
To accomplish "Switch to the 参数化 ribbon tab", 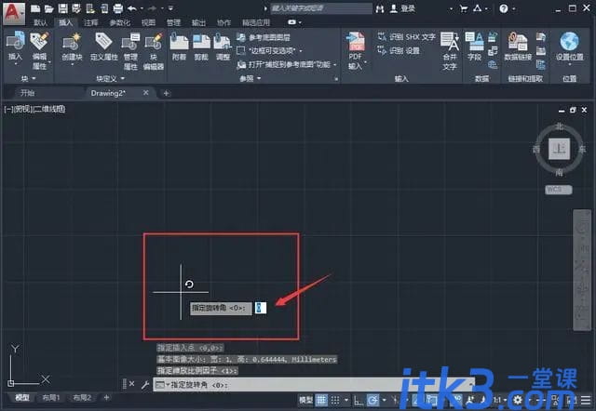I will point(120,22).
